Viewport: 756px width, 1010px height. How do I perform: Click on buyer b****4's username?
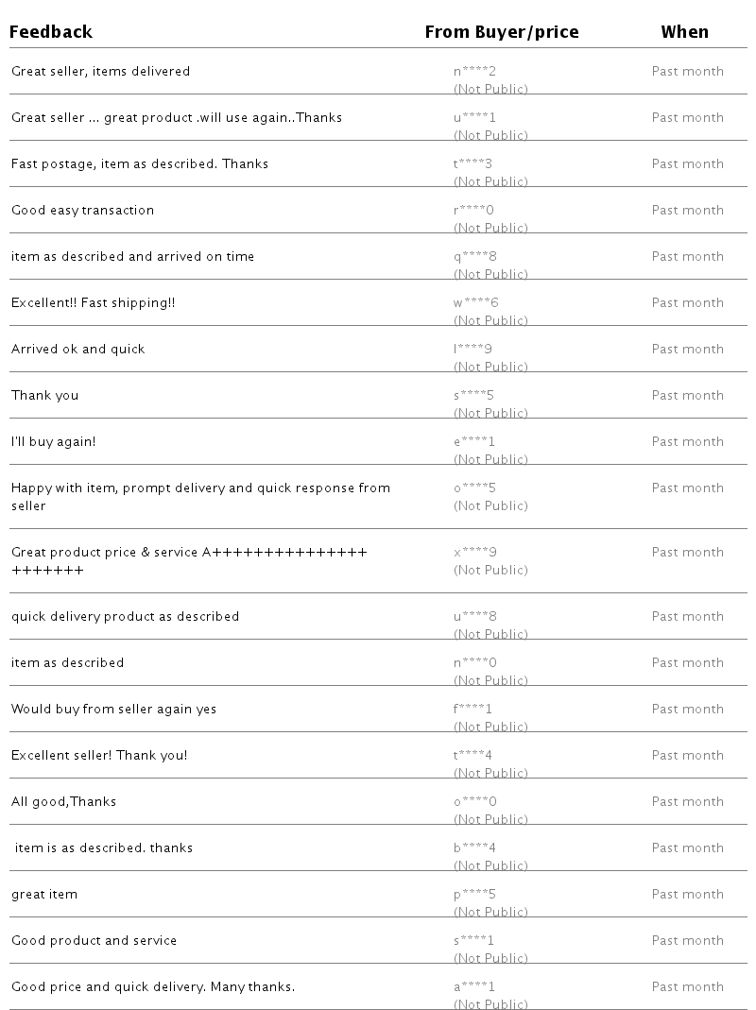(x=474, y=848)
